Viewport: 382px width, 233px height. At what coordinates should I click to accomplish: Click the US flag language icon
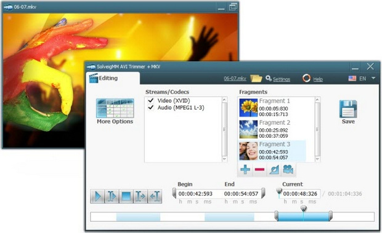click(352, 79)
